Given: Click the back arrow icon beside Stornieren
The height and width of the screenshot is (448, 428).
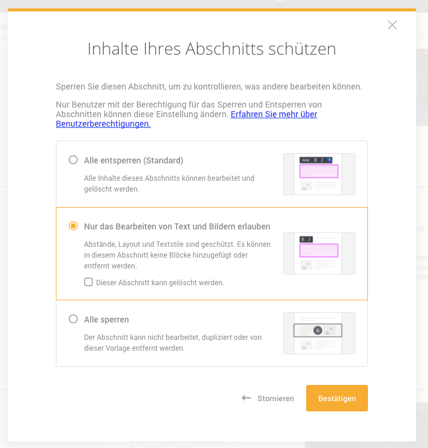Looking at the screenshot, I should pyautogui.click(x=246, y=398).
